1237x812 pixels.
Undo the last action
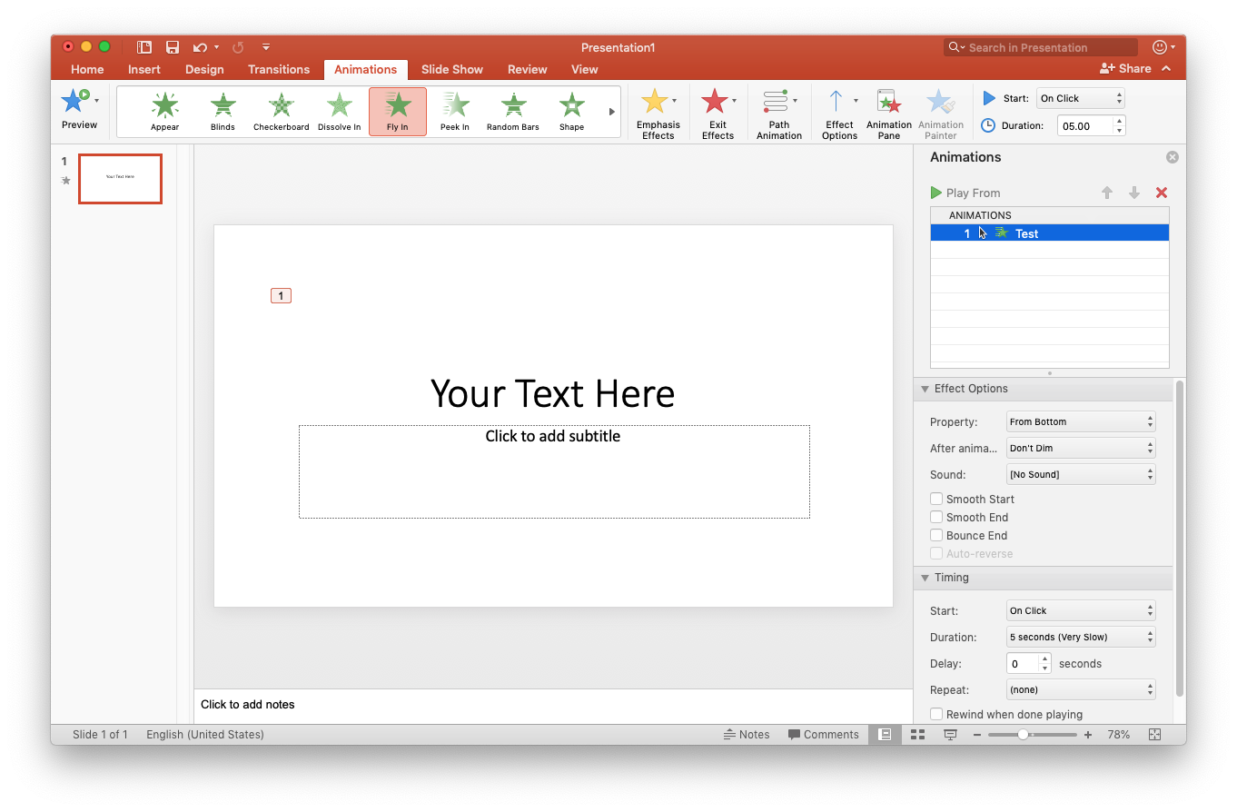tap(201, 47)
